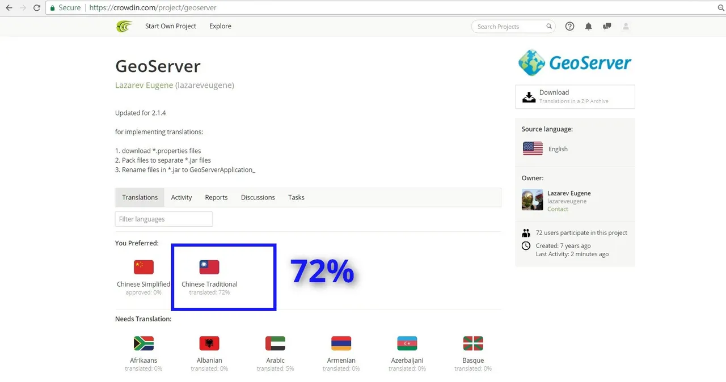This screenshot has height=382, width=726.
Task: Click the Filter languages input field
Action: 164,219
